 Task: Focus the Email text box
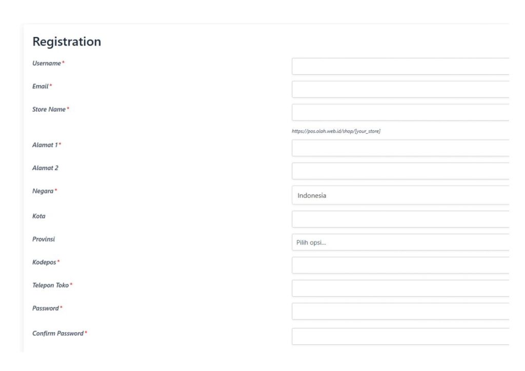pos(400,89)
